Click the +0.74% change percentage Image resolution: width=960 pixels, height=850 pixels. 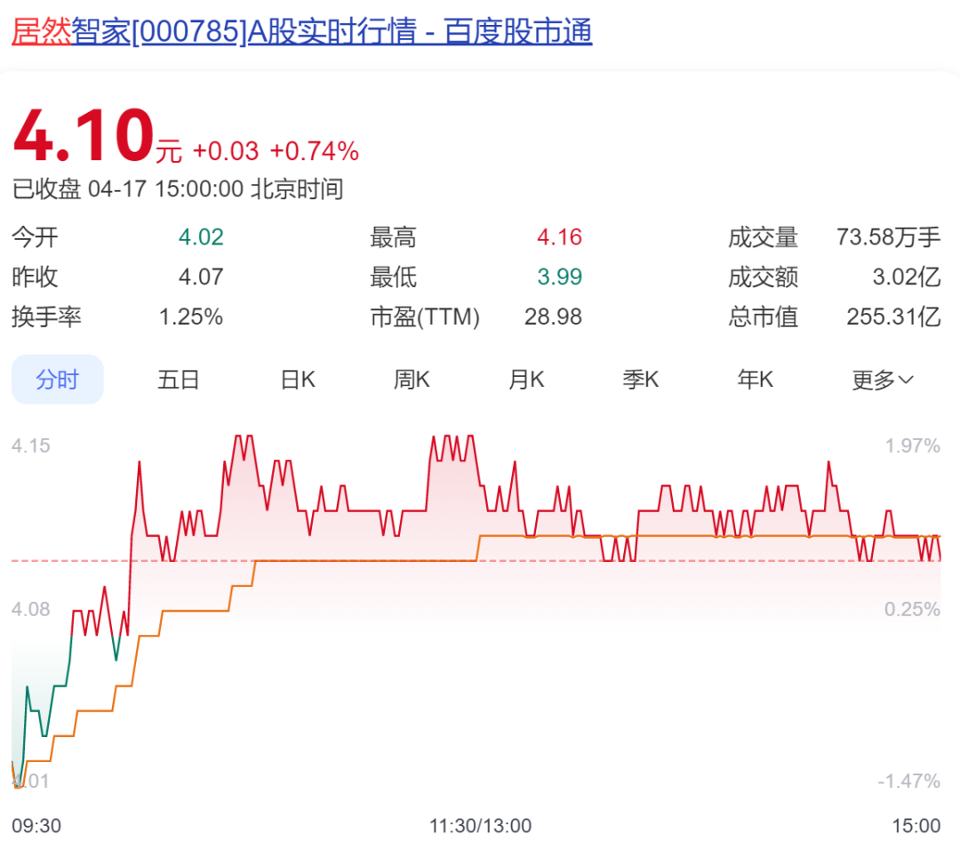click(x=314, y=151)
